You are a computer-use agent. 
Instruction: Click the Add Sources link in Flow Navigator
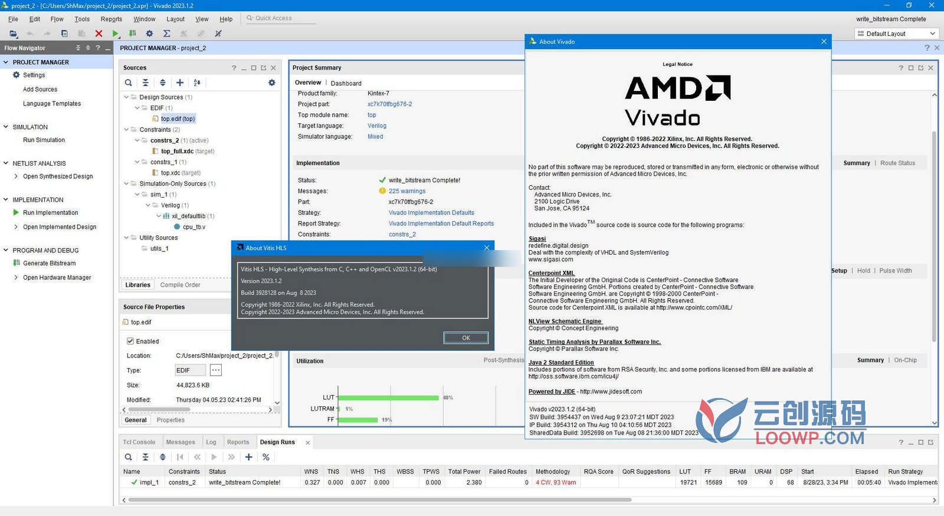[x=40, y=90]
